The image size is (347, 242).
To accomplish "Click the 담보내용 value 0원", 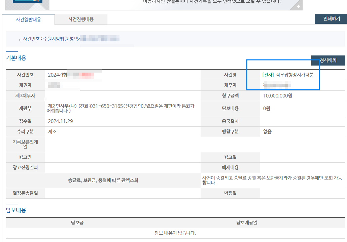I will [267, 108].
